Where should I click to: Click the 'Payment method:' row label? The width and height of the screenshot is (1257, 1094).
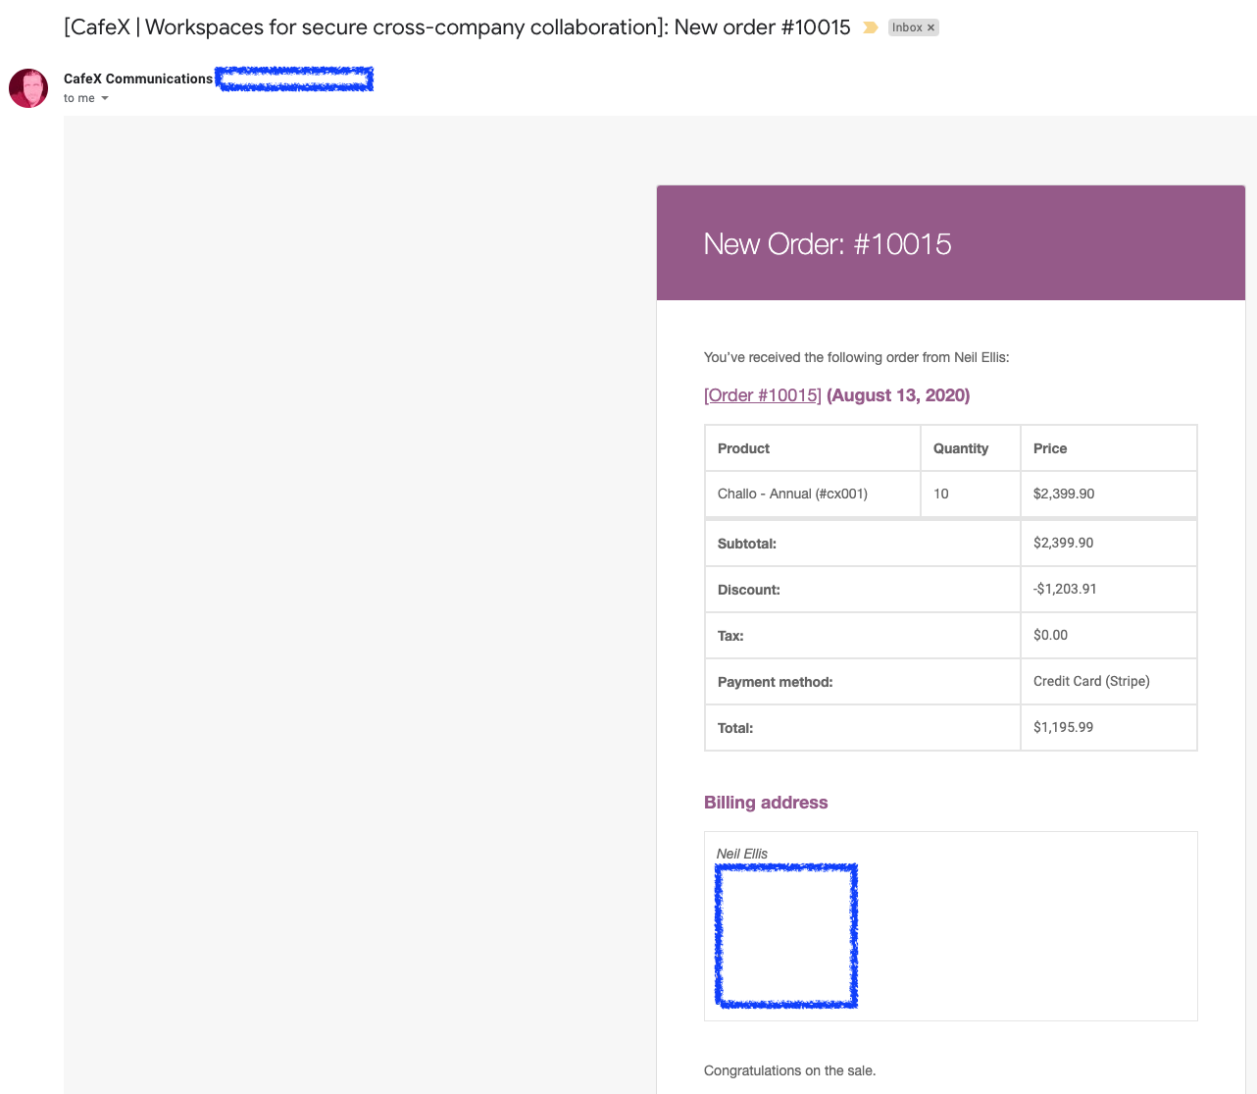[x=776, y=682]
